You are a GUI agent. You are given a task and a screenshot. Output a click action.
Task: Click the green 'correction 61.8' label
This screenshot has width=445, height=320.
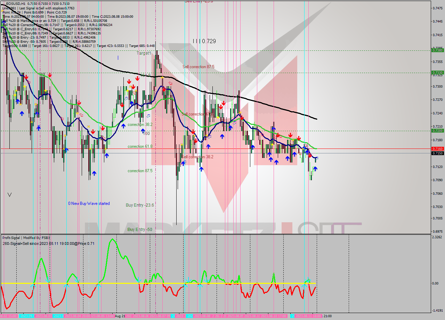140,146
